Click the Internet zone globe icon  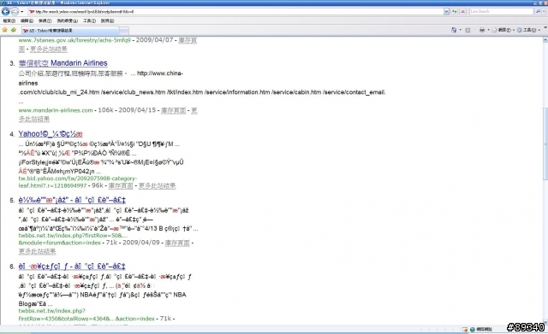(473, 330)
